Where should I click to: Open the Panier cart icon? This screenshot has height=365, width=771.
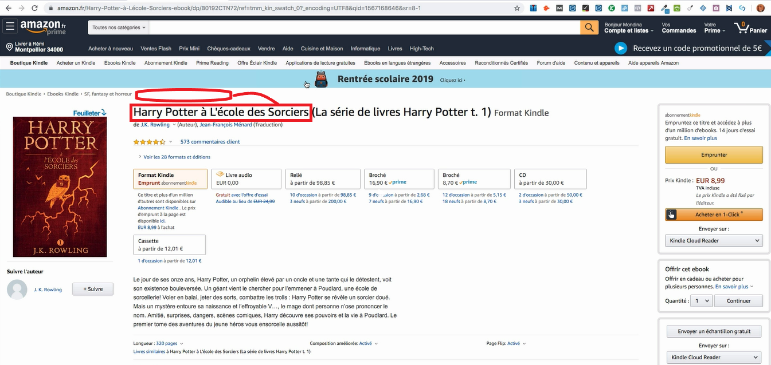750,27
